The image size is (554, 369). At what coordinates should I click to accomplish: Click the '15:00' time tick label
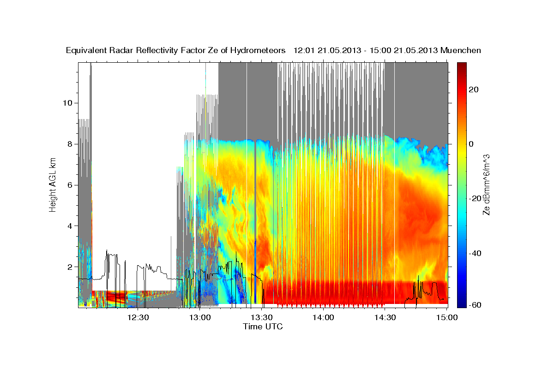(447, 317)
